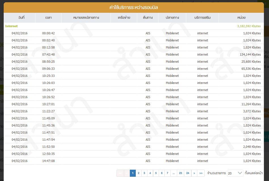Go to page 6 of results
Viewport: 269px width, 181px height.
point(162,173)
